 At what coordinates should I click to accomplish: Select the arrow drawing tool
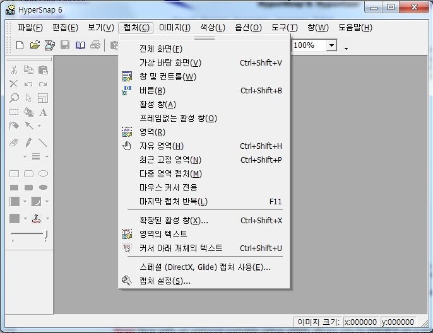[29, 126]
